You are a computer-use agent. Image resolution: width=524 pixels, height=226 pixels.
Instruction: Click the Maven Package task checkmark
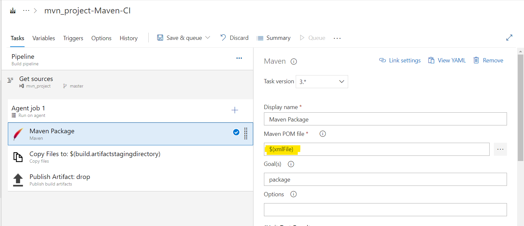[x=236, y=132]
